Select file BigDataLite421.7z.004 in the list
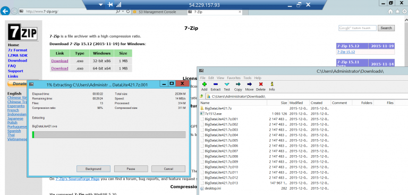The image size is (408, 195). tap(221, 135)
